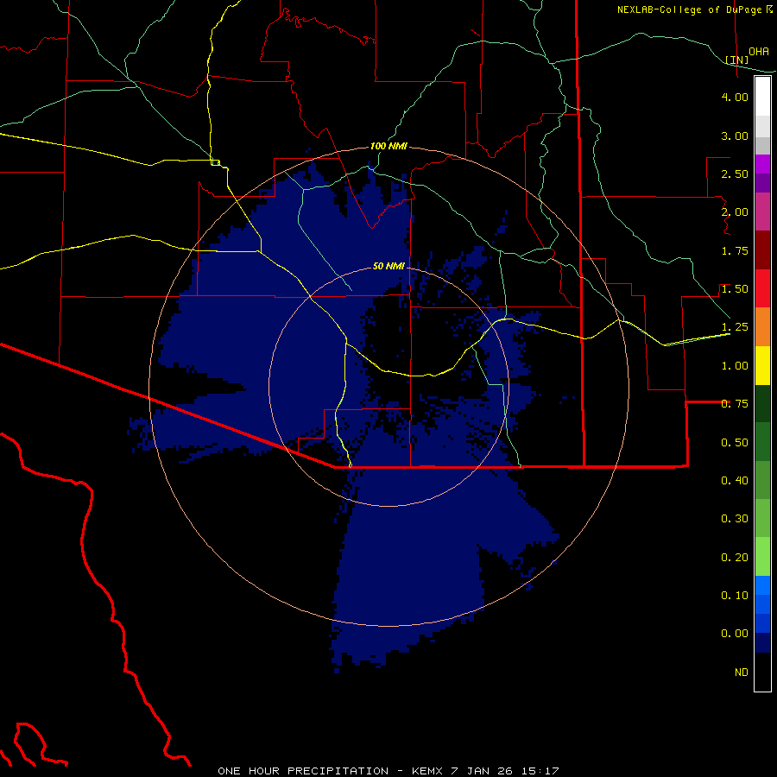Select the 0.40 legend value

point(735,481)
